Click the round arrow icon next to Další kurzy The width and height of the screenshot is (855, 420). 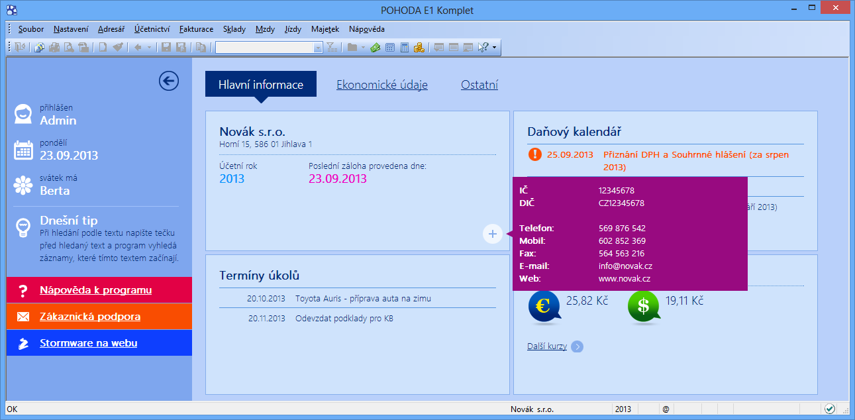point(577,346)
